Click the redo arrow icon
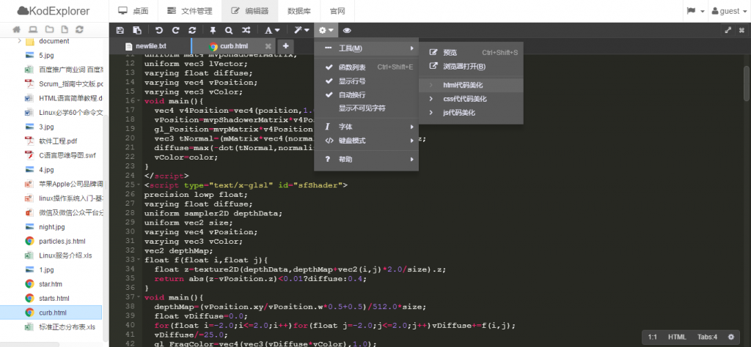This screenshot has width=751, height=347. [x=176, y=30]
